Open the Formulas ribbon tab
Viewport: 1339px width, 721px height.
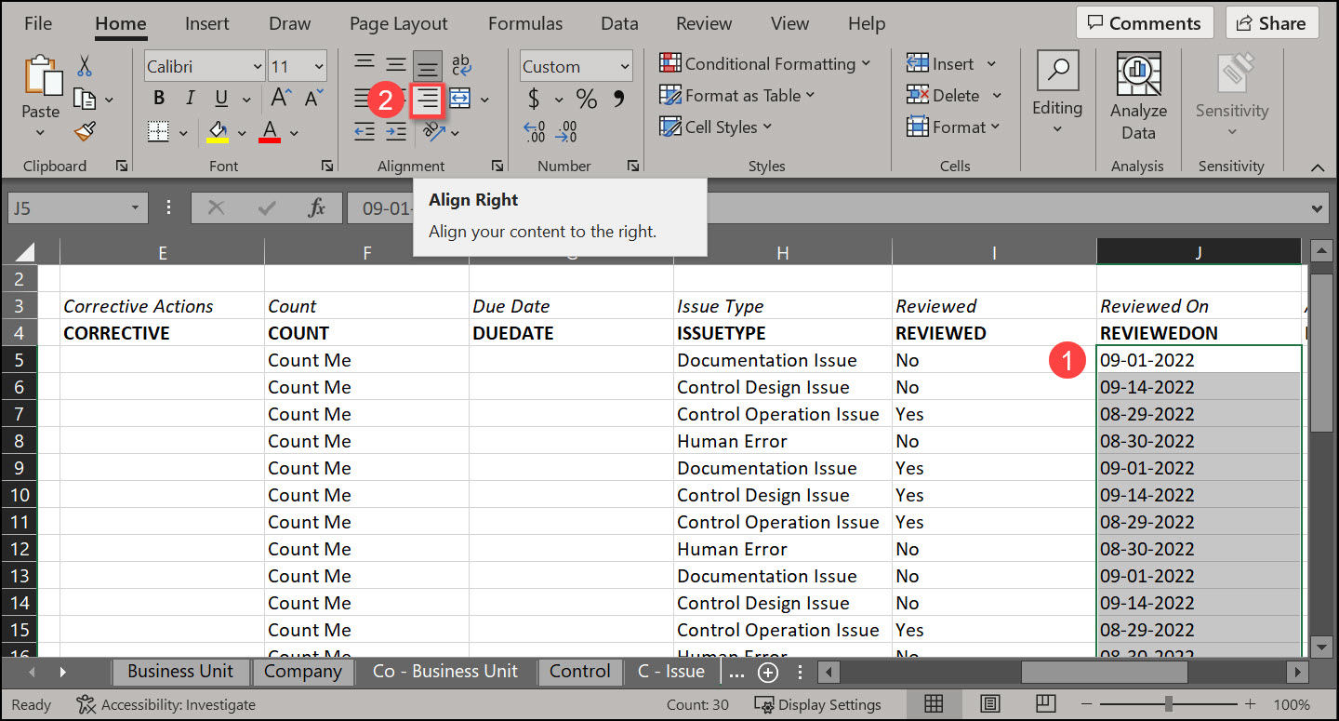click(x=524, y=24)
